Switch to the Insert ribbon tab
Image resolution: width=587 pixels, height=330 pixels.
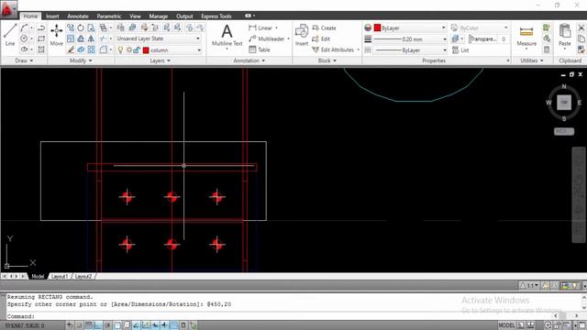[52, 16]
